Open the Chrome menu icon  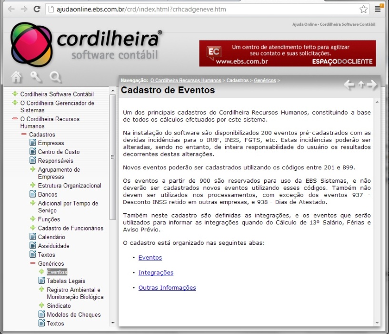click(378, 9)
